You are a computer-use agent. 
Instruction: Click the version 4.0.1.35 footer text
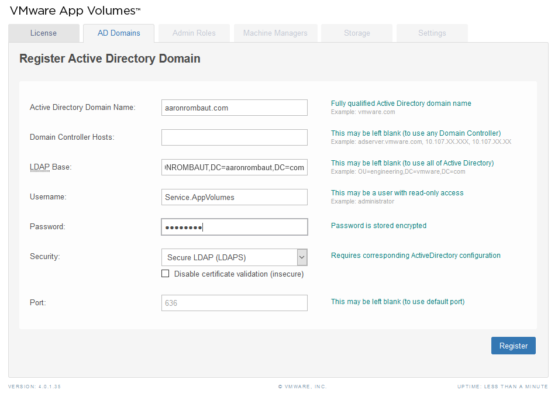pyautogui.click(x=35, y=387)
